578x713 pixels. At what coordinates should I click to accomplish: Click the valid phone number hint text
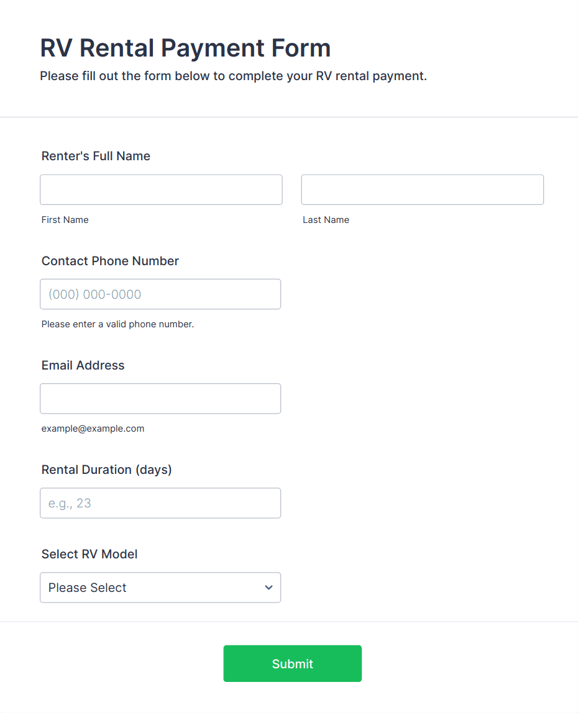117,324
